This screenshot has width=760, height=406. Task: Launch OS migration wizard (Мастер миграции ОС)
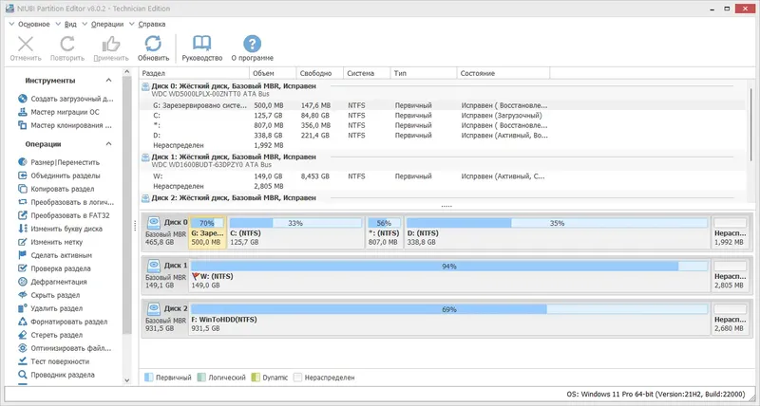click(59, 112)
